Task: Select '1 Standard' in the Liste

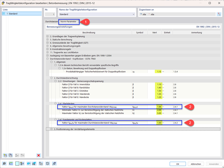Action: (22, 14)
